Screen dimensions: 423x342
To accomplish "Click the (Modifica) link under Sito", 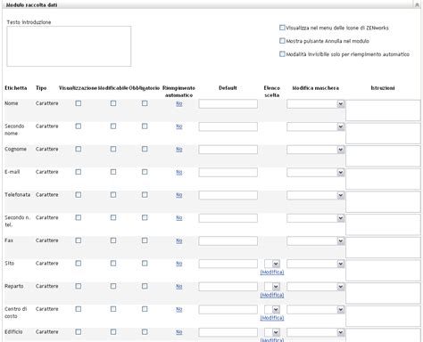I will pos(272,272).
